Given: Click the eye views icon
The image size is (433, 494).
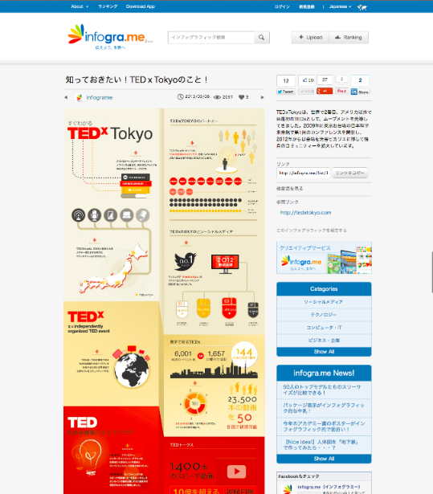Looking at the screenshot, I should pos(217,97).
